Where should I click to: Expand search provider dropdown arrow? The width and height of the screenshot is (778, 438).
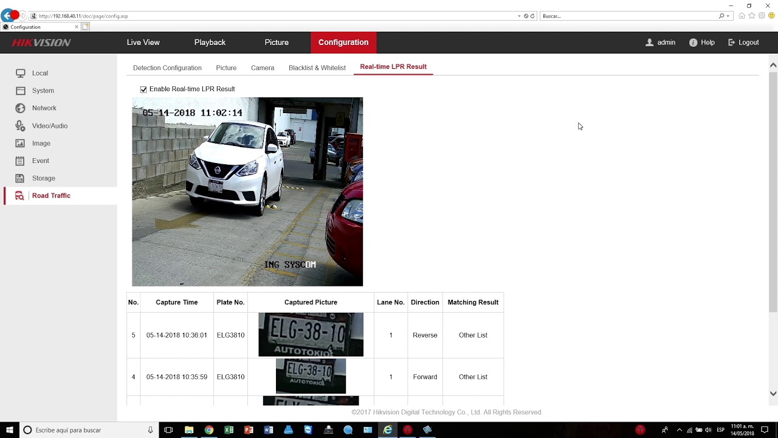click(x=729, y=16)
